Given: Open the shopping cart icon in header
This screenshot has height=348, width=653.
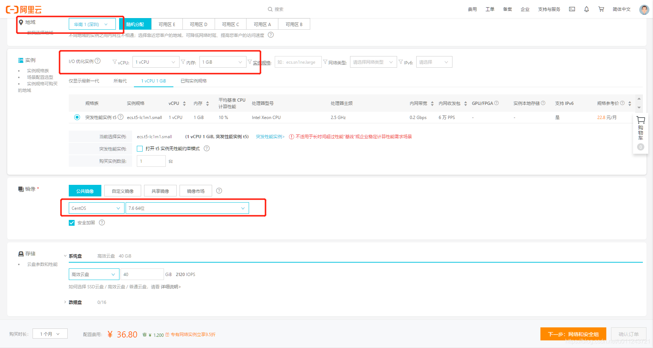Looking at the screenshot, I should [601, 9].
